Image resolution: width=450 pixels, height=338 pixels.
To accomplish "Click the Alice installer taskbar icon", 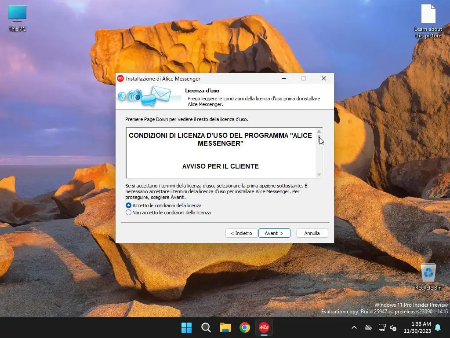I will [x=264, y=327].
